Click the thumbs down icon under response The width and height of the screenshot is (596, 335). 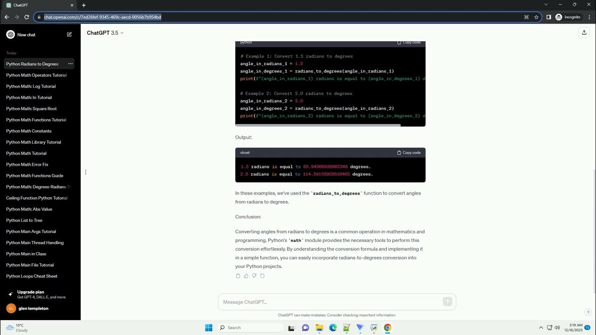tap(254, 276)
